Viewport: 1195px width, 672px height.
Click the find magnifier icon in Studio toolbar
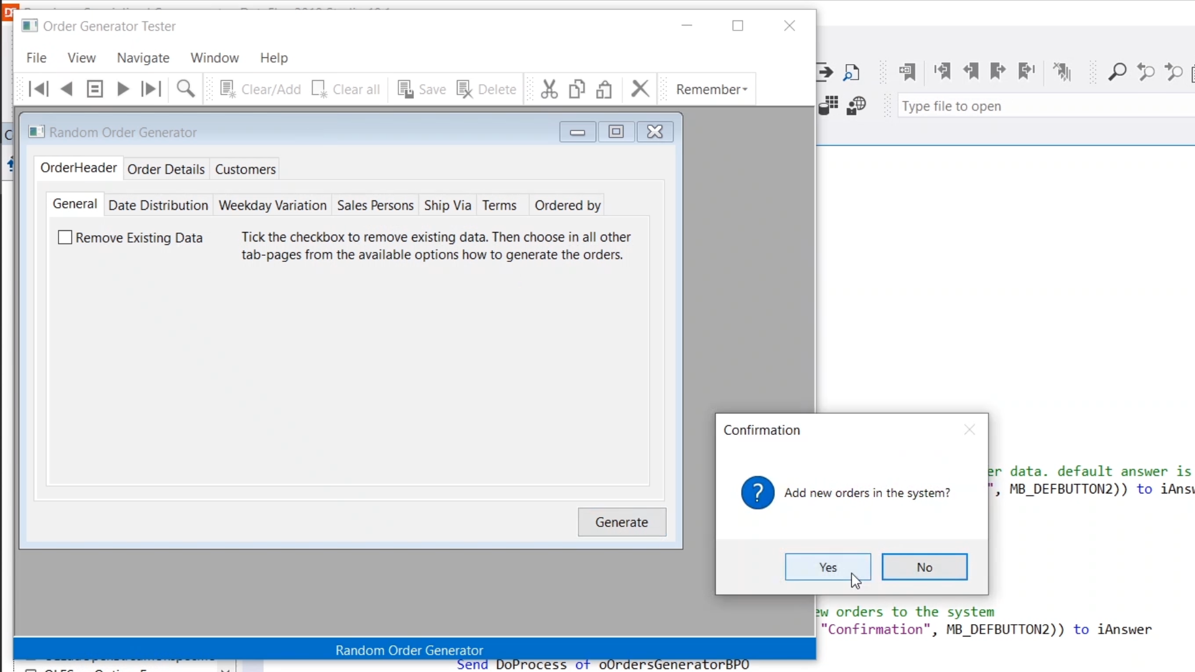pos(1117,72)
